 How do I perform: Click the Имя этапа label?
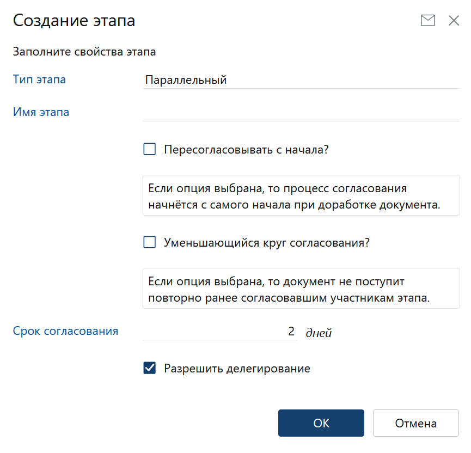pos(41,112)
